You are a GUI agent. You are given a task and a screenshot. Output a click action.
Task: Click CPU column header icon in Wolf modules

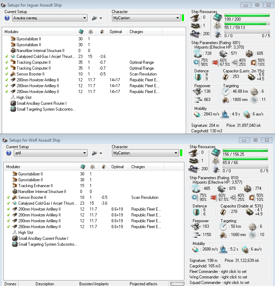click(x=83, y=166)
